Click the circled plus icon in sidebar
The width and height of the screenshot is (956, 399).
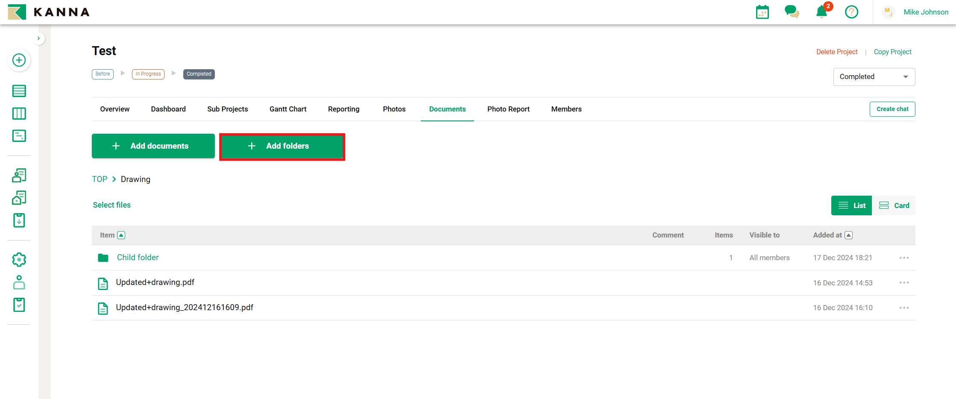click(x=19, y=60)
